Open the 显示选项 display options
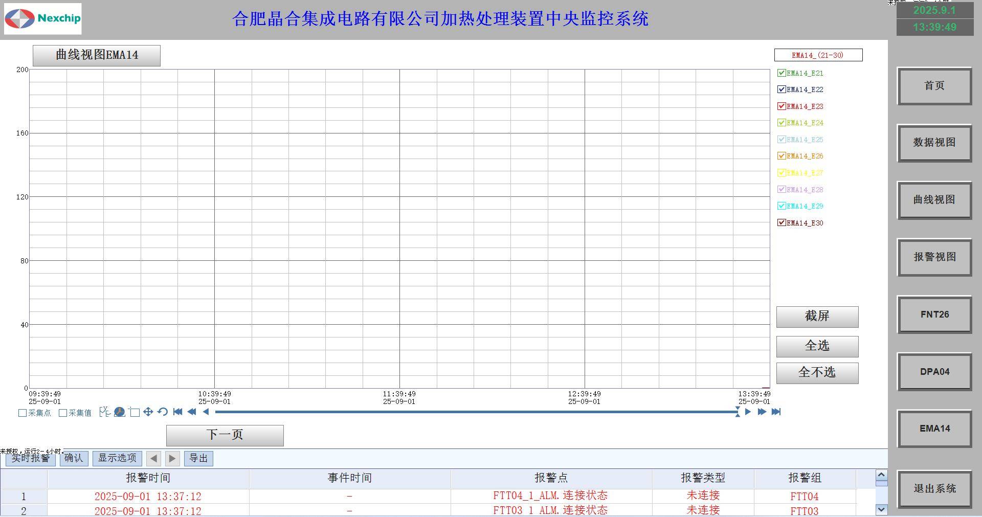Viewport: 982px width, 517px height. coord(117,458)
